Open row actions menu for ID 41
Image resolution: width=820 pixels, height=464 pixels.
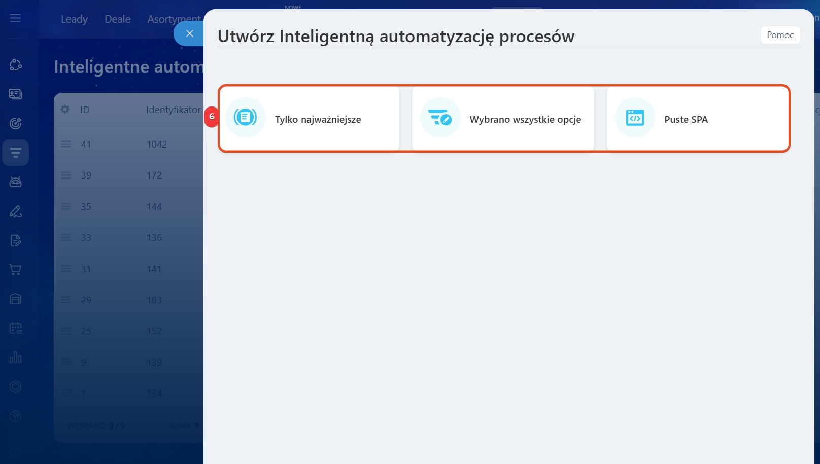[x=66, y=144]
